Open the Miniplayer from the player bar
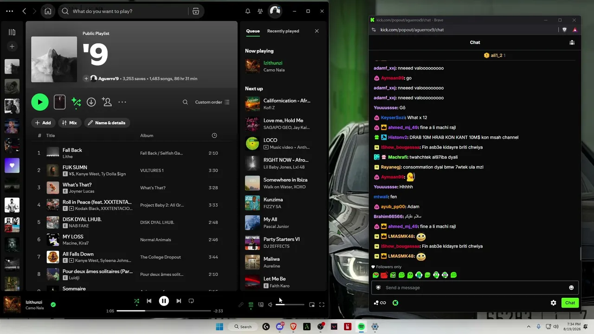Viewport: 594px width, 334px height. click(312, 305)
